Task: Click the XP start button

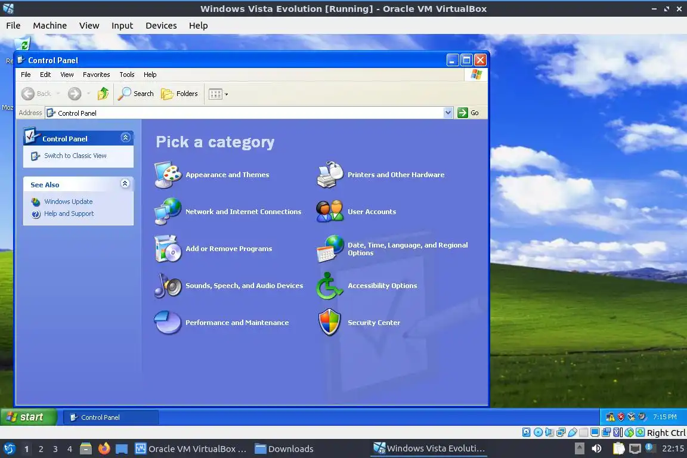Action: pyautogui.click(x=29, y=417)
